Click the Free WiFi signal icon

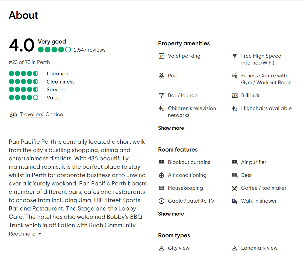[235, 56]
